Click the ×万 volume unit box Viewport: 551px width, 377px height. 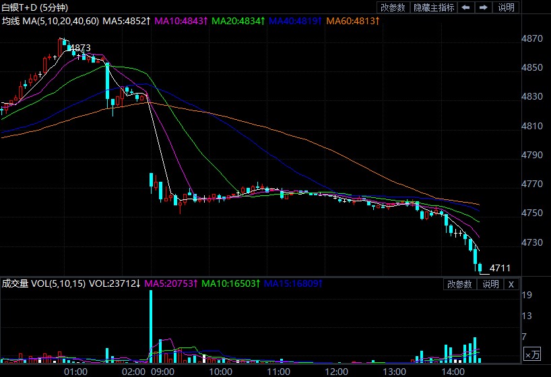click(531, 353)
